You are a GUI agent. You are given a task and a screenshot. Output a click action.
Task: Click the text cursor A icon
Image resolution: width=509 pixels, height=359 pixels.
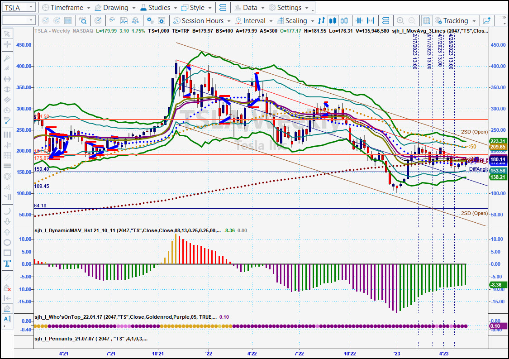(7, 319)
